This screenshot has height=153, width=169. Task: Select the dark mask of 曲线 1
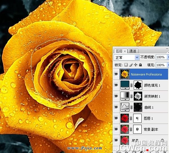[138, 107]
